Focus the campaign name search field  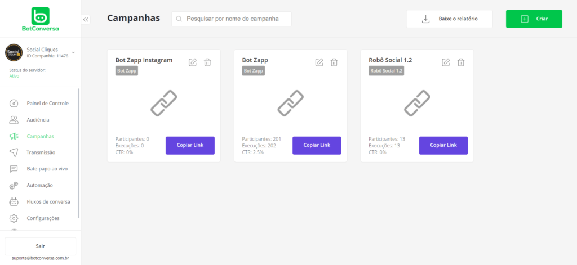(232, 19)
